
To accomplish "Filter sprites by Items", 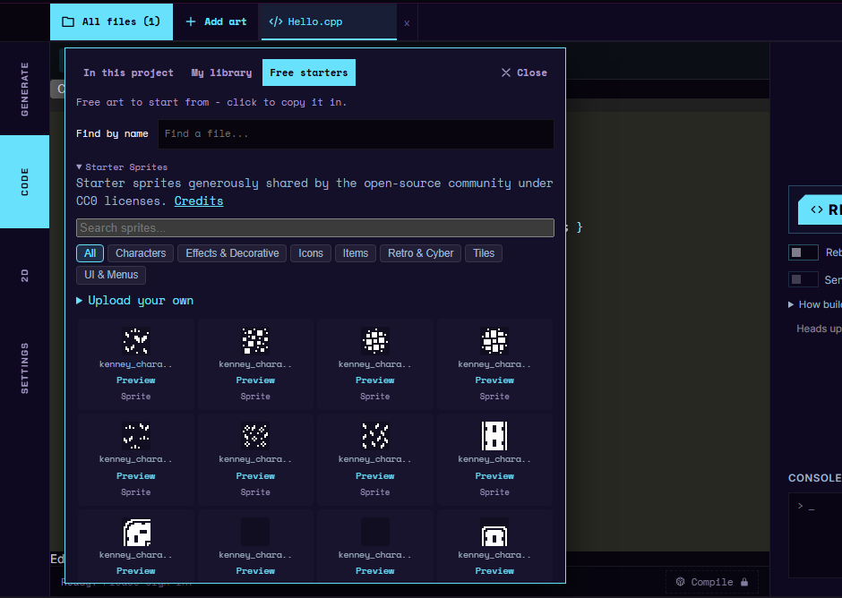I will click(x=356, y=253).
